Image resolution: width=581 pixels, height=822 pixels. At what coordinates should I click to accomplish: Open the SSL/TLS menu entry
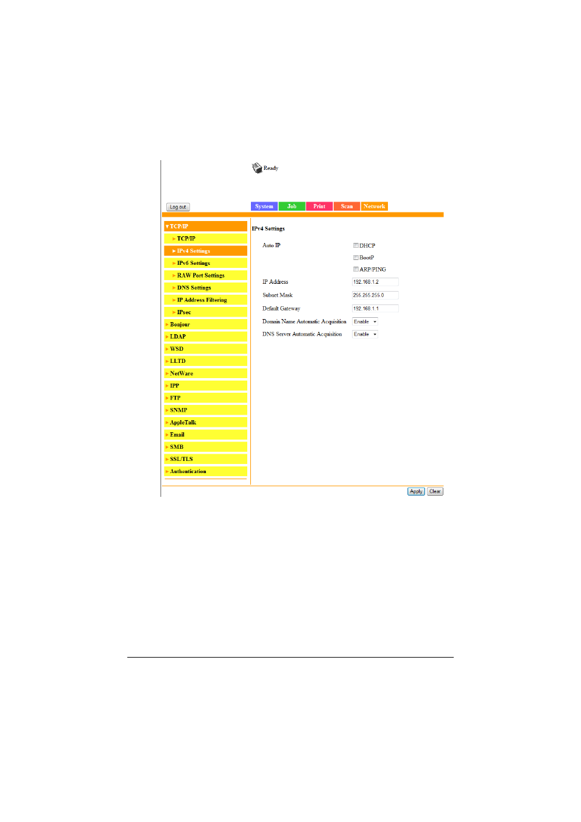[206, 459]
